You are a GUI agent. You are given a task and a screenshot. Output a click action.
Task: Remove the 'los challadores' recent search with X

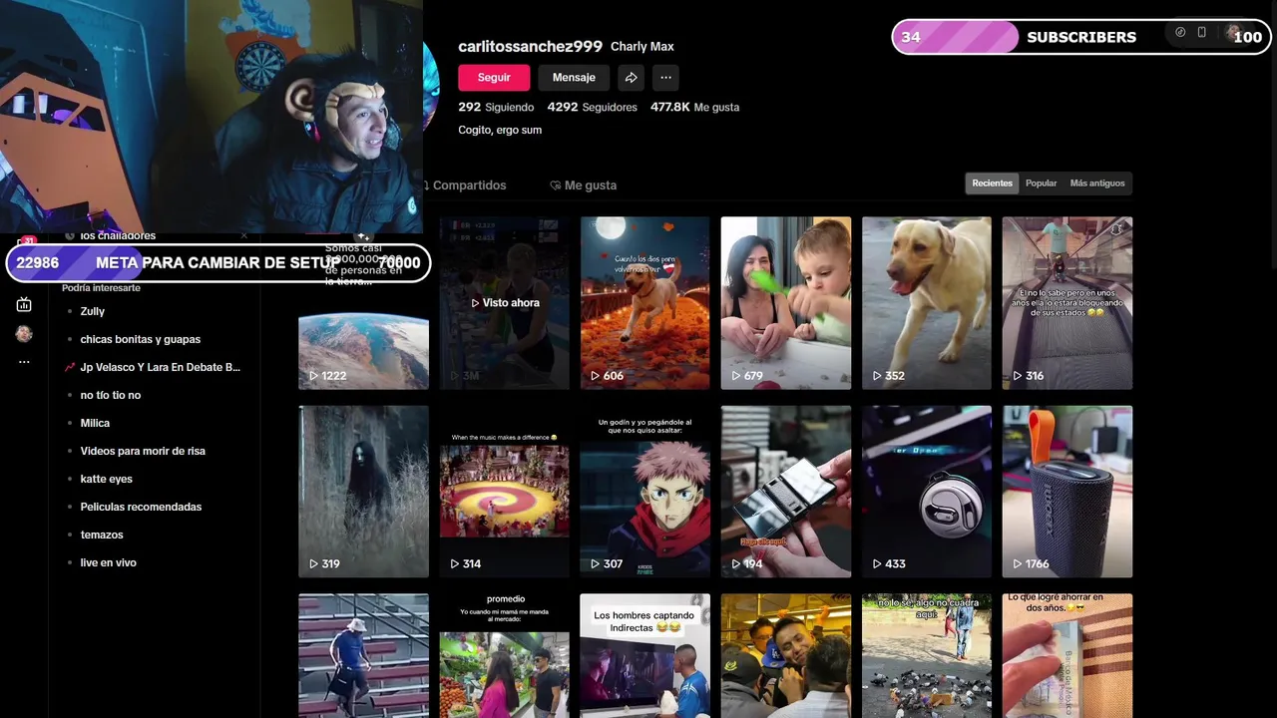243,236
